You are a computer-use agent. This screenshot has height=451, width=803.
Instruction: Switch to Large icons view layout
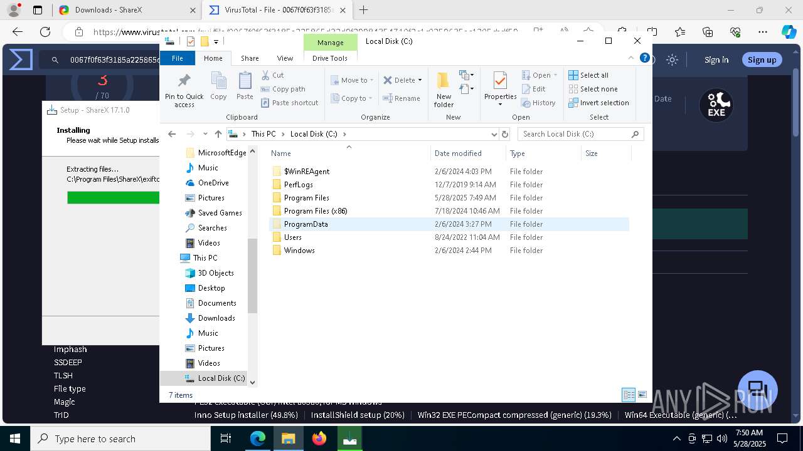click(642, 395)
